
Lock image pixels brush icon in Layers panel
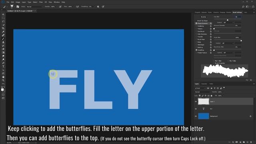point(203,96)
